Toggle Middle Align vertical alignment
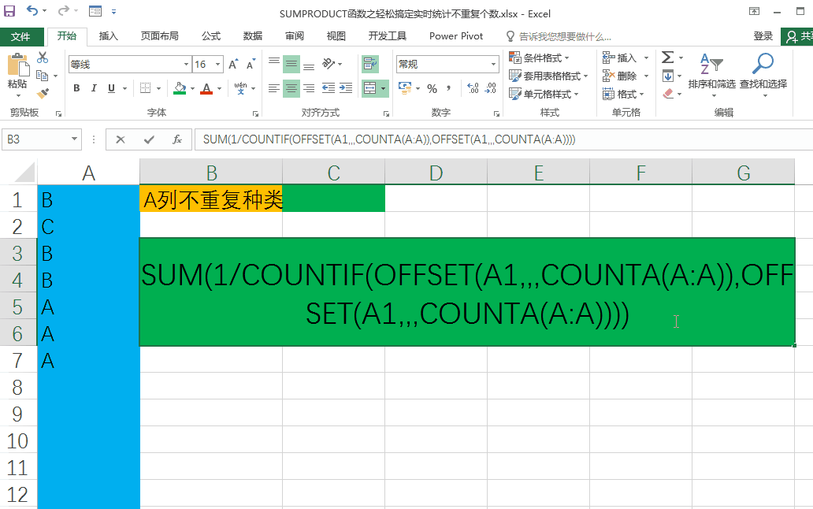Viewport: 813px width, 509px height. coord(291,65)
